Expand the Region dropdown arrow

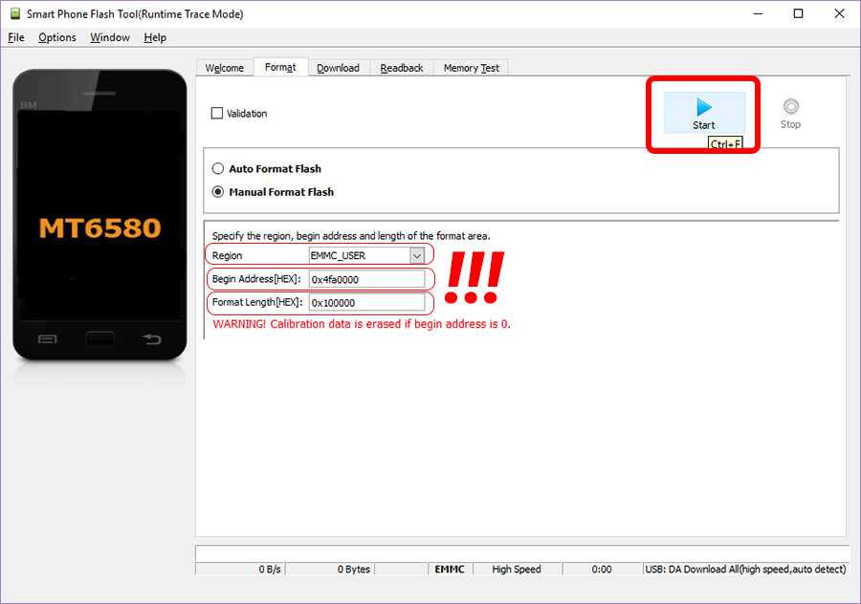(416, 256)
